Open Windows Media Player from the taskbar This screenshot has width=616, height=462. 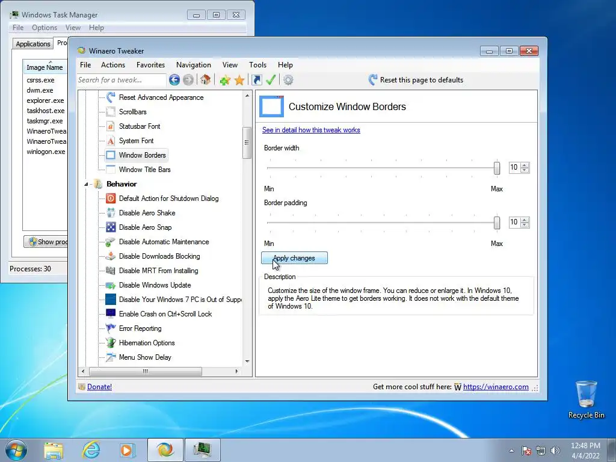(127, 450)
